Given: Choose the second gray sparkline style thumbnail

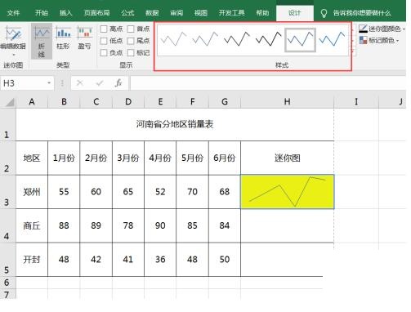Looking at the screenshot, I should 205,40.
